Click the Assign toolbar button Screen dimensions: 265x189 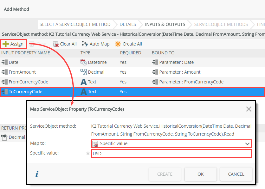pyautogui.click(x=14, y=44)
